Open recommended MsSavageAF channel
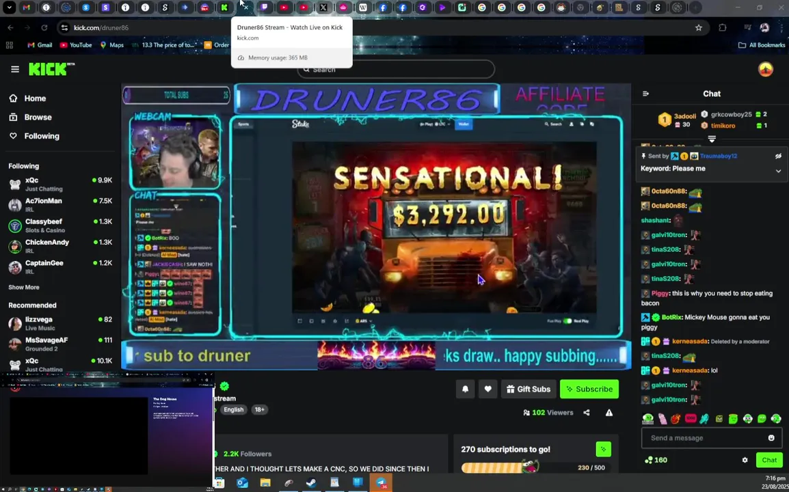Screen dimensions: 789x492 60,344
